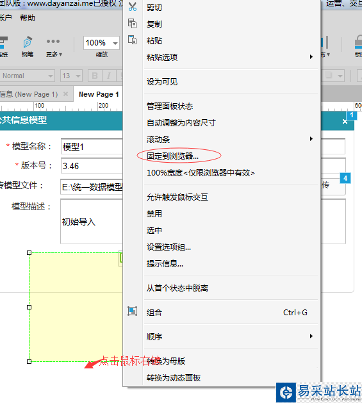Toggle Bold formatting button

click(95, 76)
